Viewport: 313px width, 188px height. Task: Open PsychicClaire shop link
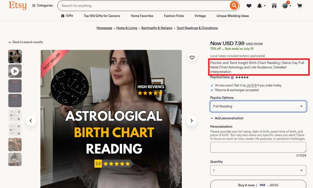coord(220,77)
